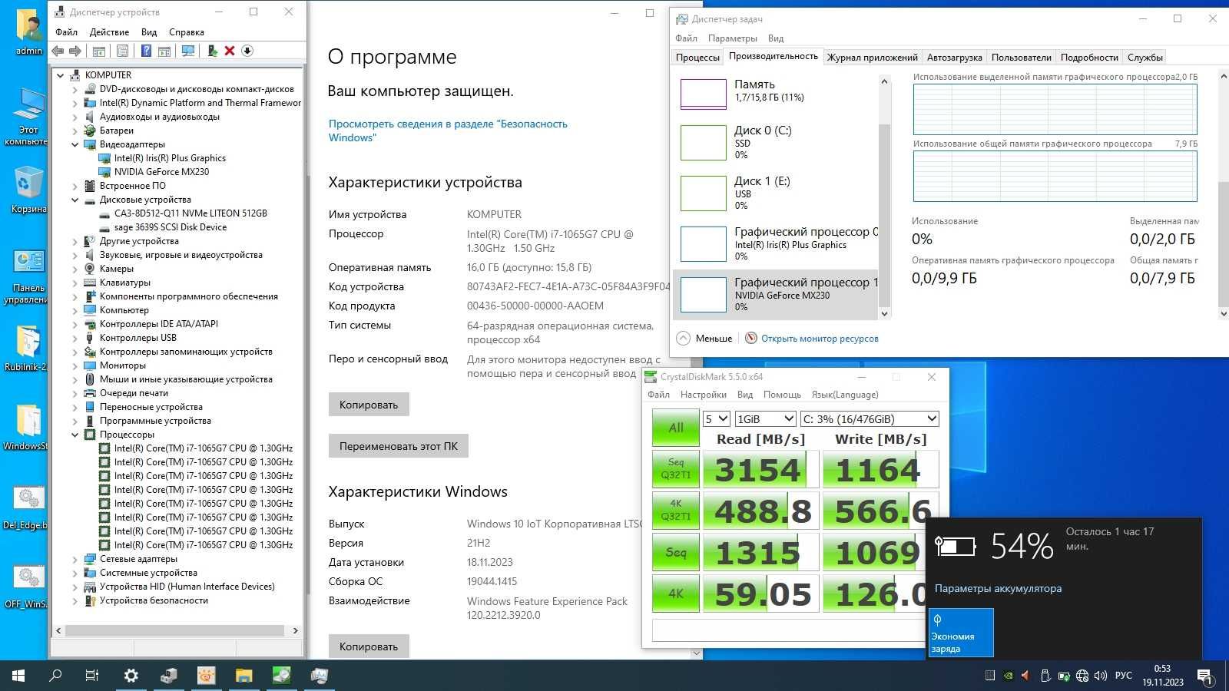Switch to Автозагрузка tab in Task Manager

pyautogui.click(x=954, y=58)
